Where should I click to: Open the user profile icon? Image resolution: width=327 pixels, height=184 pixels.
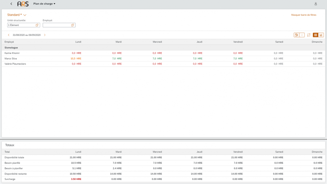pyautogui.click(x=316, y=4)
